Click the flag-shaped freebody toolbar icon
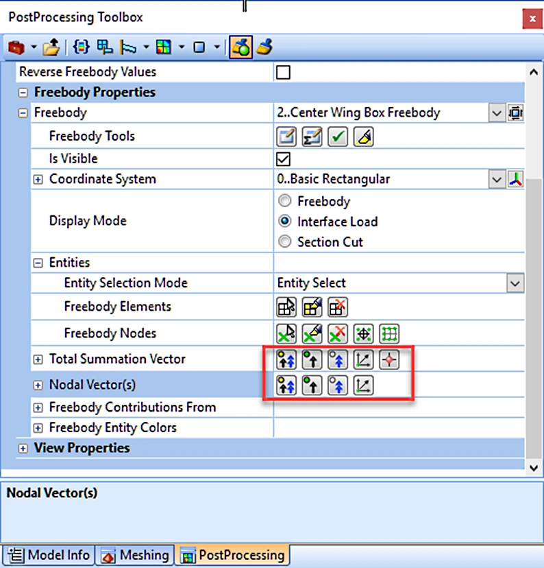 point(128,47)
